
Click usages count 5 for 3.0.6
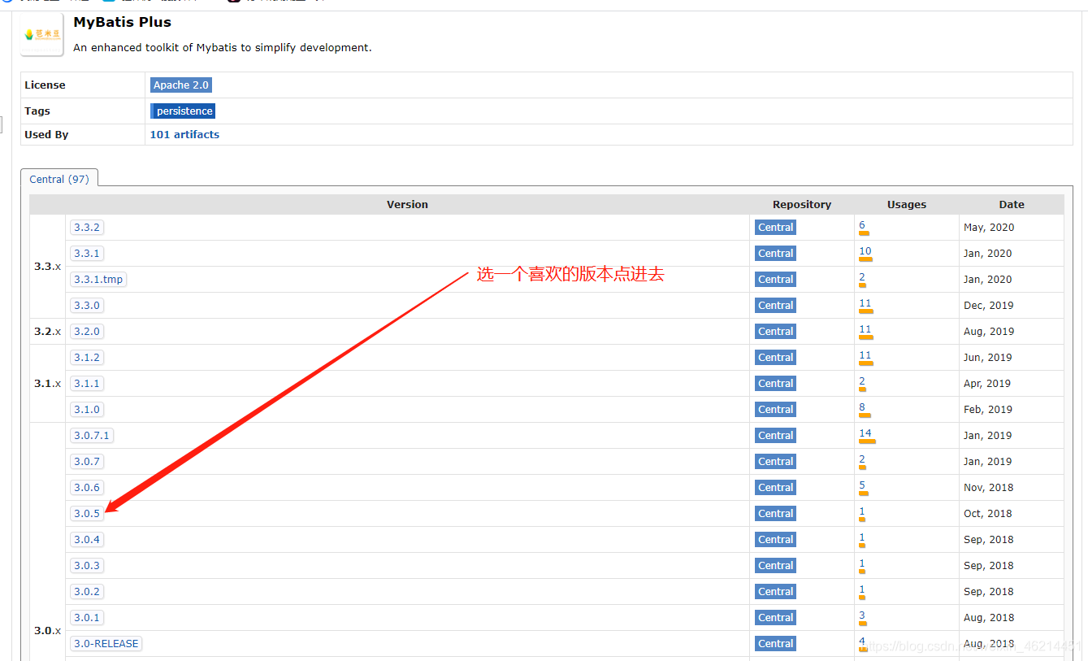pos(862,485)
